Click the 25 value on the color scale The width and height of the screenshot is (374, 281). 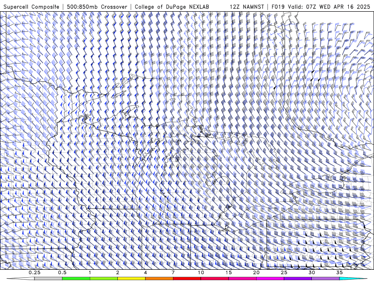pyautogui.click(x=284, y=273)
